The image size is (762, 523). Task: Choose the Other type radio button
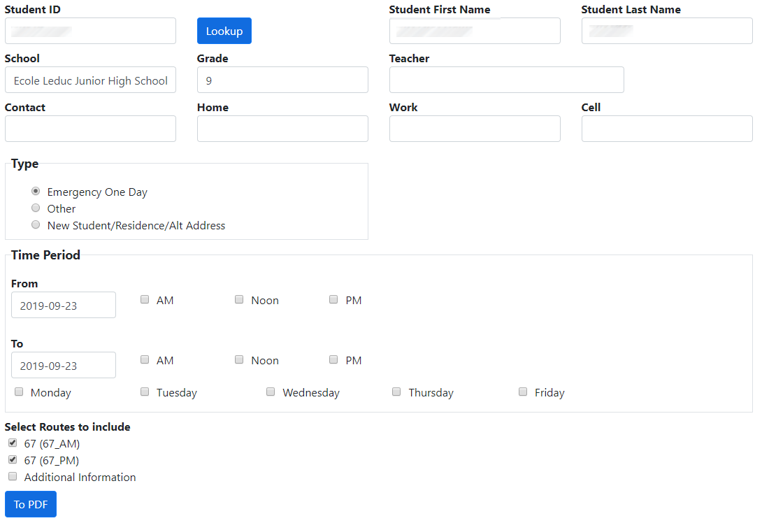click(x=36, y=208)
